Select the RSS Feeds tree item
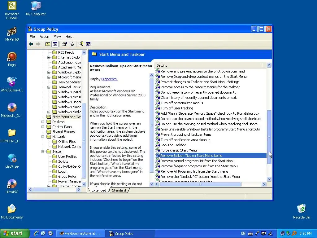317x238 pixels. coord(66,52)
